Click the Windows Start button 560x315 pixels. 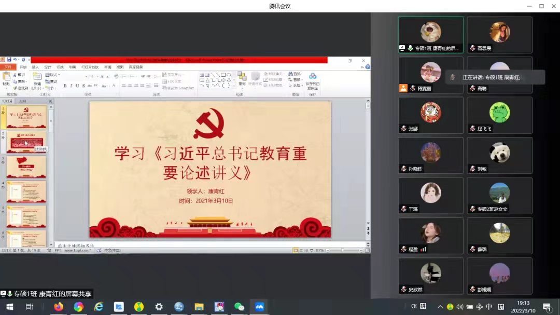pos(9,307)
